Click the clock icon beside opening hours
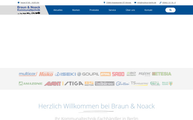The height and width of the screenshot is (120, 193). pyautogui.click(x=19, y=3)
